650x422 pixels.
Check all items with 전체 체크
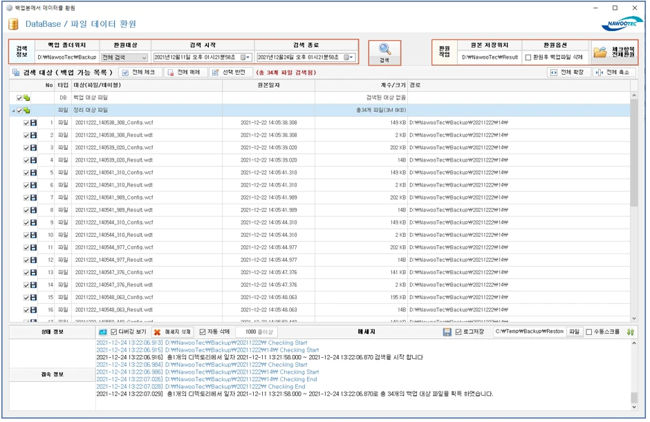point(139,72)
